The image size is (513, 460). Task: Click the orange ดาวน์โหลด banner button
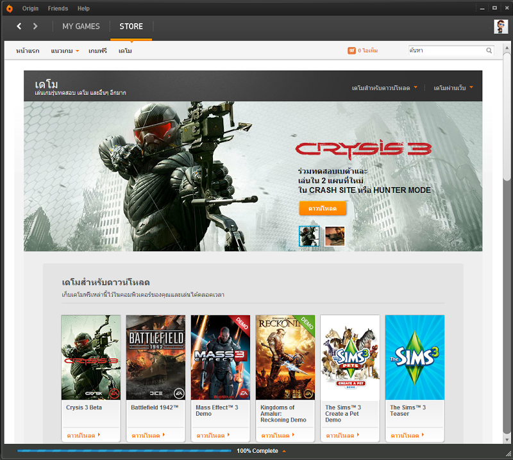tap(323, 209)
